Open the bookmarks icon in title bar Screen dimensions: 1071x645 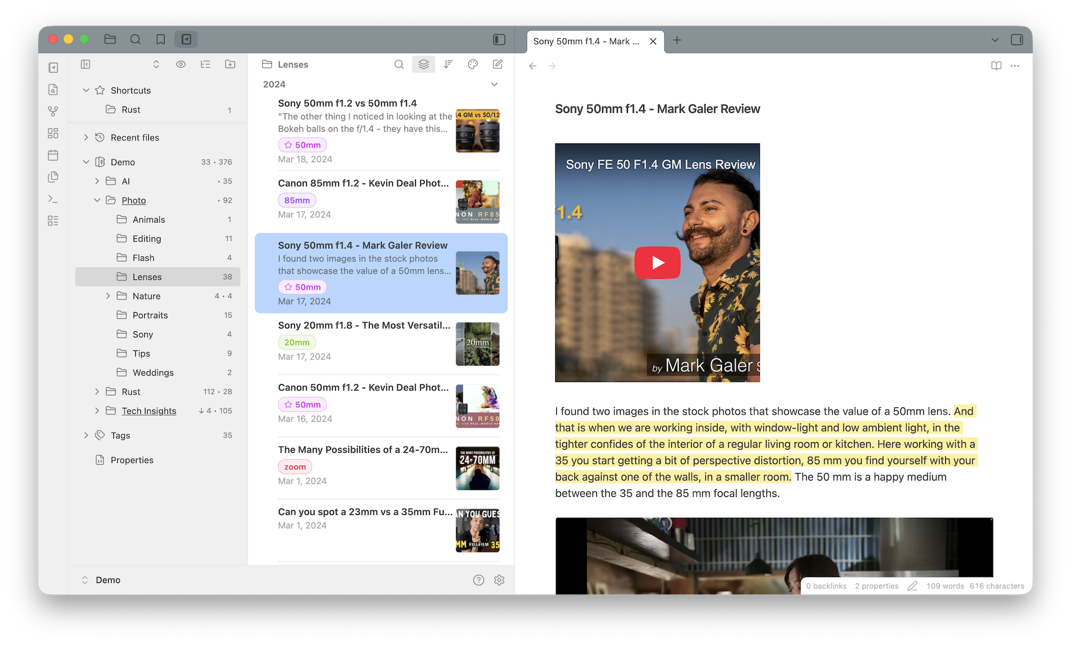point(161,39)
